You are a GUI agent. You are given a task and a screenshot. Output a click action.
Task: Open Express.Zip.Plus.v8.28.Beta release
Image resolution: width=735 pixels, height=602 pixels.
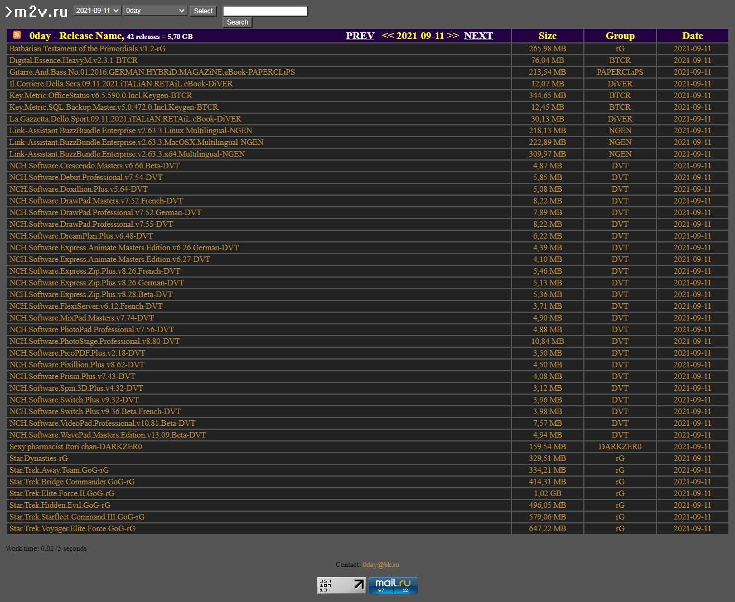point(91,294)
